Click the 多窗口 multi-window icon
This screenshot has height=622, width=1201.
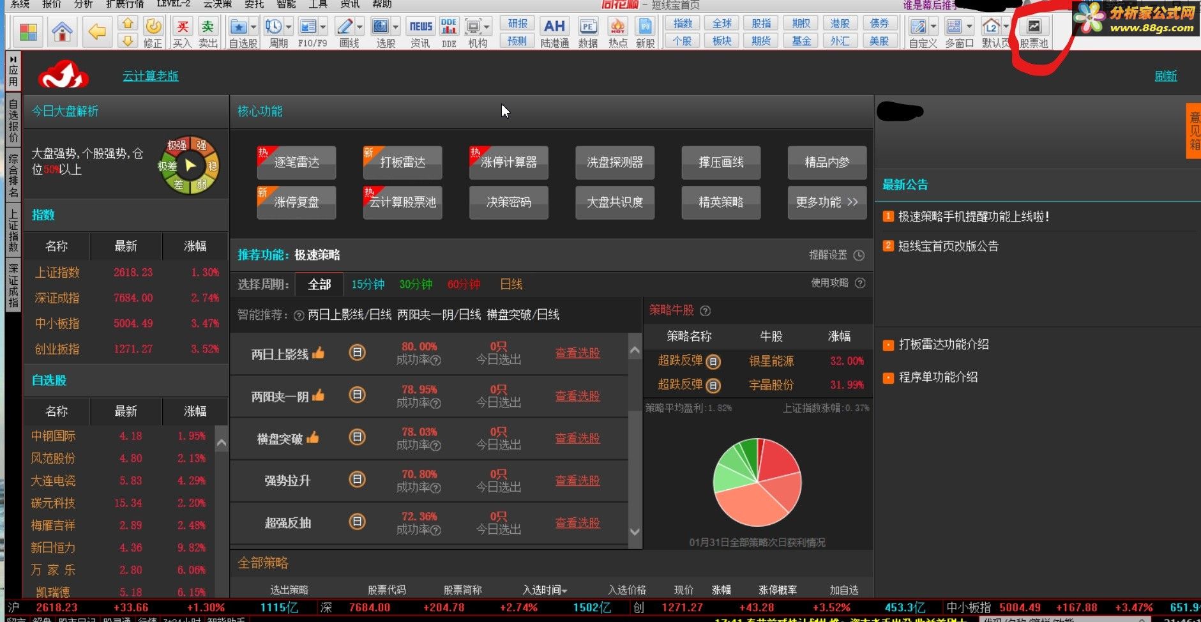tap(954, 27)
